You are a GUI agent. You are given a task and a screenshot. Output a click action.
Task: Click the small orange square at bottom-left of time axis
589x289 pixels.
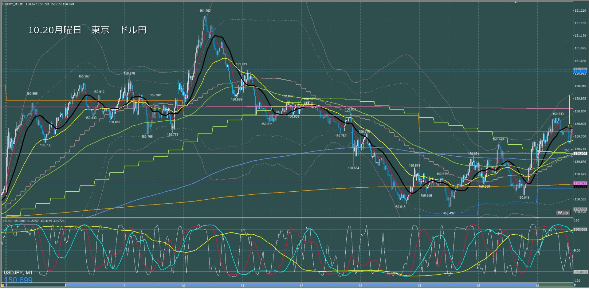click(3, 286)
